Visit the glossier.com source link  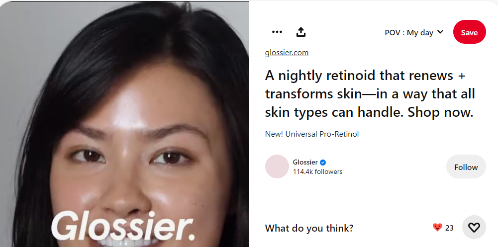[x=287, y=53]
